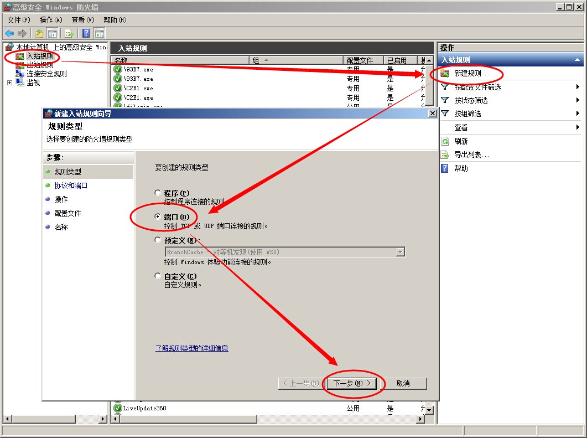Click the Export list toolbar icon
Viewport: 587px width, 438px height.
click(x=69, y=33)
